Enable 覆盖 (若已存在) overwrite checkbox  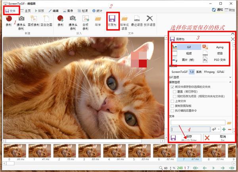(x=175, y=92)
